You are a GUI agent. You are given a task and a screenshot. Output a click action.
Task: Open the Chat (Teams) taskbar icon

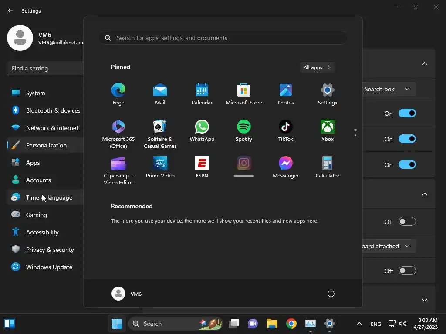click(x=253, y=324)
